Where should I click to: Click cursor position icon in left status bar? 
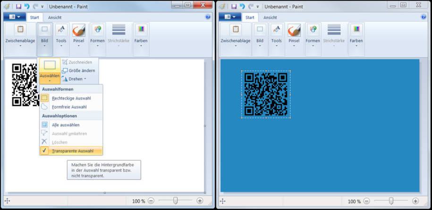click(x=8, y=201)
